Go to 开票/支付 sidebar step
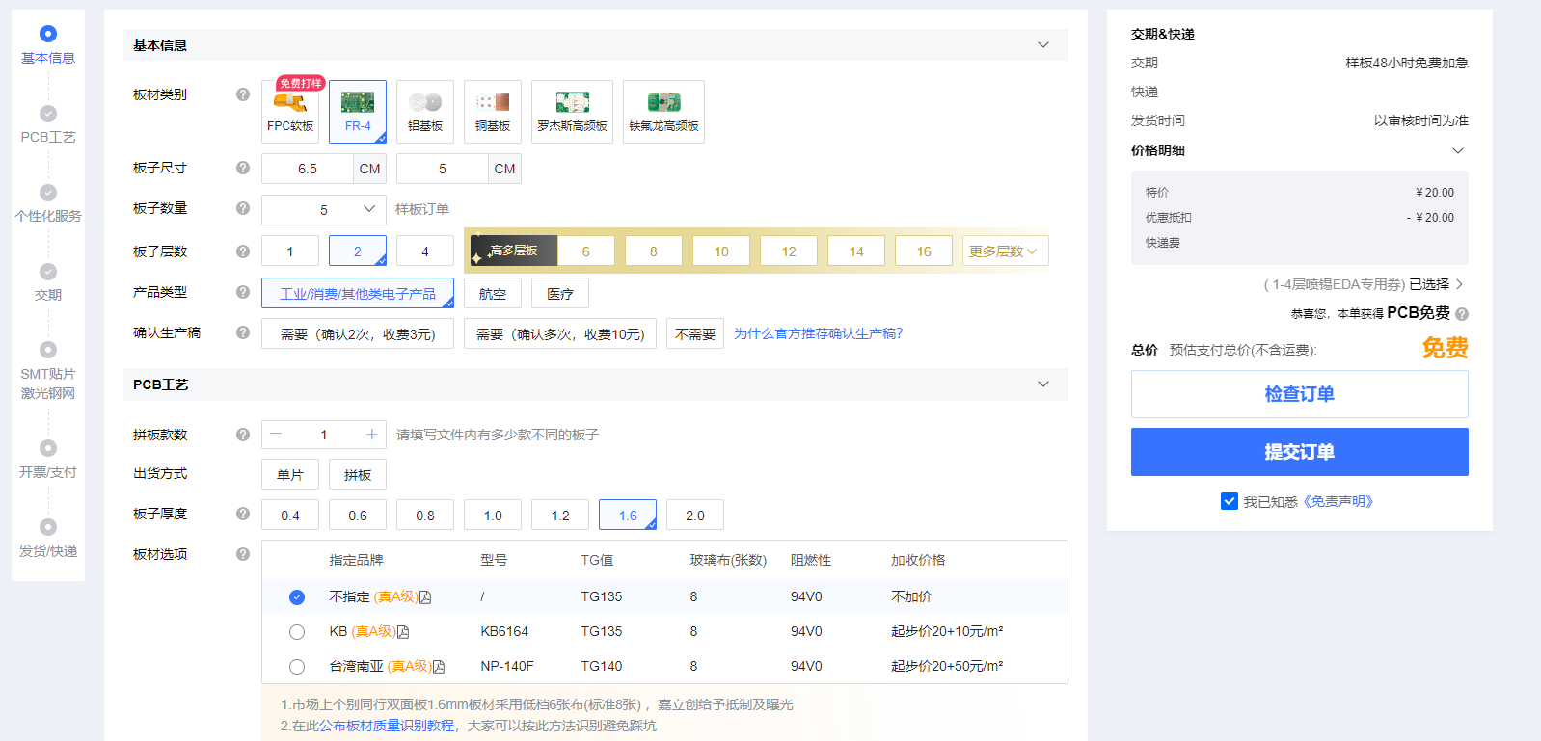This screenshot has height=741, width=1541. (x=48, y=460)
